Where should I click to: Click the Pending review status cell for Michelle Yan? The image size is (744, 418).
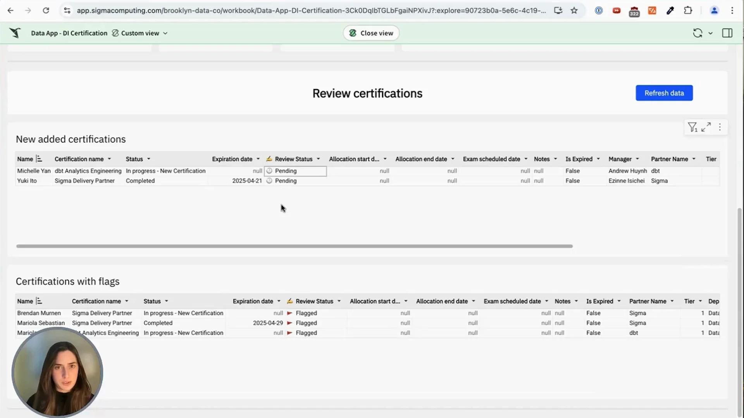pos(295,171)
